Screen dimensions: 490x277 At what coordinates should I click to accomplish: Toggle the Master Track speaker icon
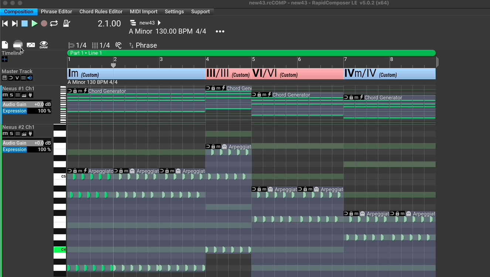pos(30,78)
